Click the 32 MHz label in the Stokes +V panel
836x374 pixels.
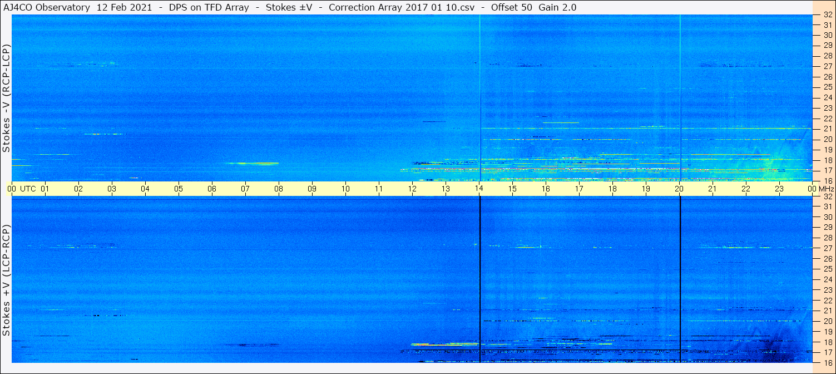click(827, 196)
